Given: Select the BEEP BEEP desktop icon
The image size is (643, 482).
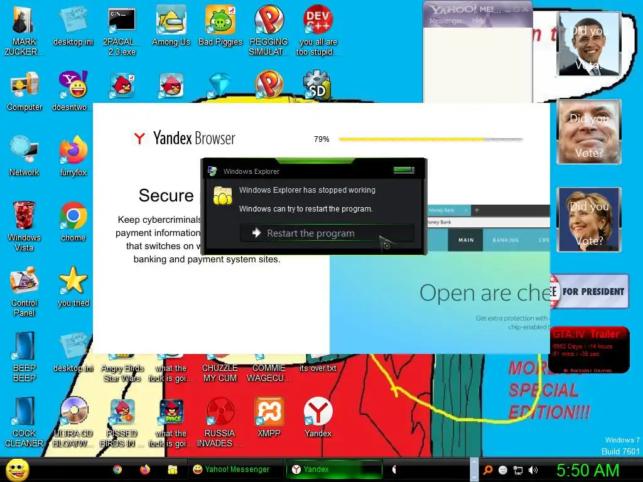Looking at the screenshot, I should [x=24, y=356].
